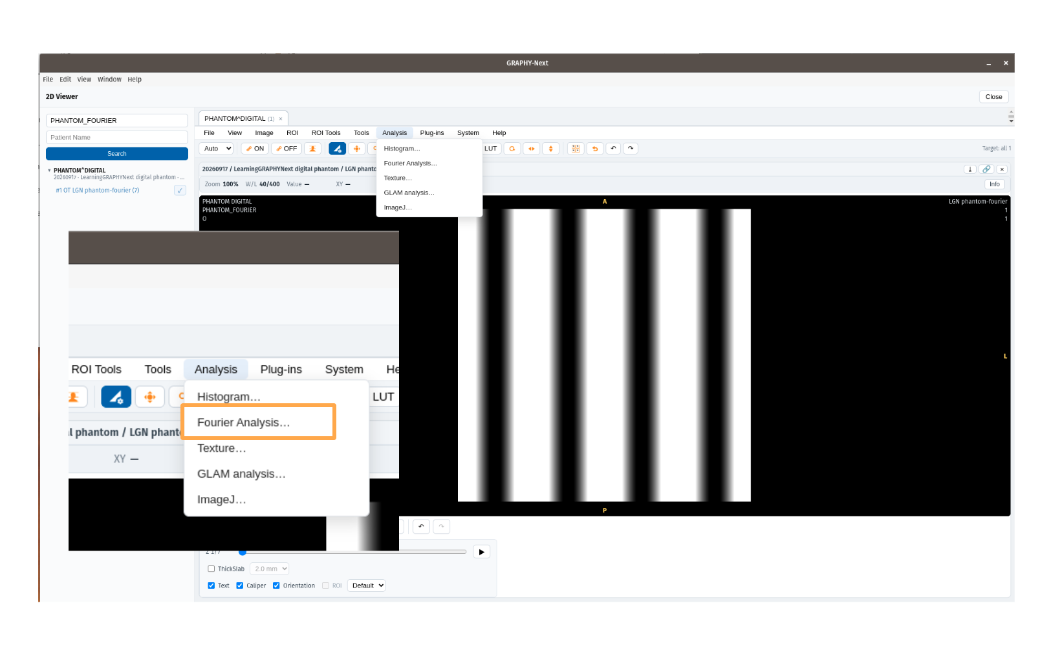
Task: Click the blue Search button
Action: click(x=117, y=154)
